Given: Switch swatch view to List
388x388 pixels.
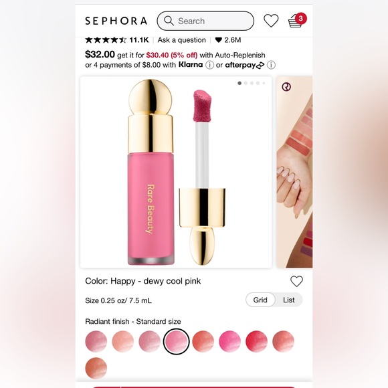Looking at the screenshot, I should [x=289, y=300].
